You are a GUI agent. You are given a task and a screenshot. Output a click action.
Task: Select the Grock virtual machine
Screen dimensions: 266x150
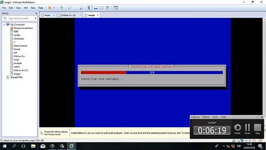coord(17,49)
